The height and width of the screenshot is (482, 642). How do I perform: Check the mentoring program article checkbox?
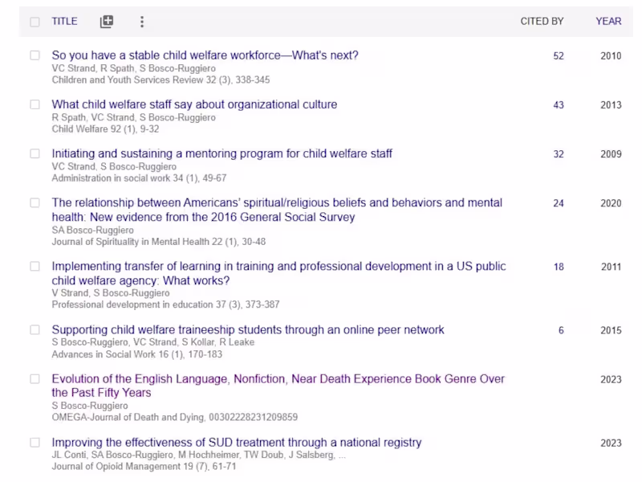[x=35, y=153]
